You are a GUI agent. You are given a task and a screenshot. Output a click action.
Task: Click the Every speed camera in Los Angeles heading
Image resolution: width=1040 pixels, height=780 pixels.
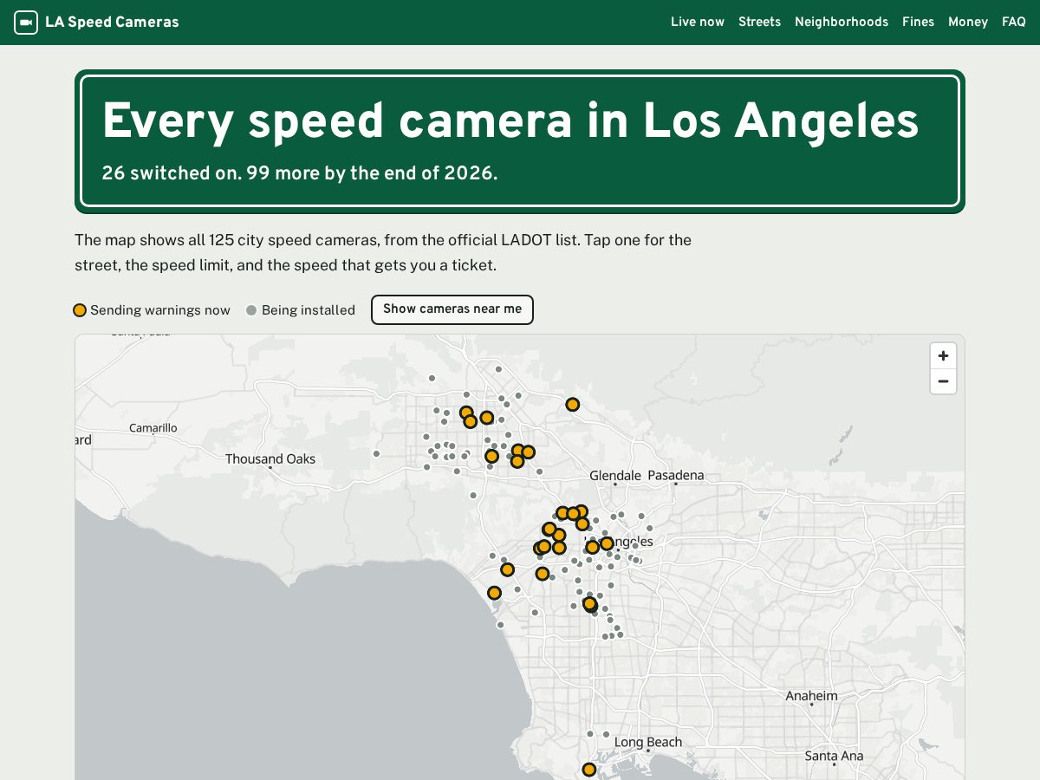[x=510, y=121]
